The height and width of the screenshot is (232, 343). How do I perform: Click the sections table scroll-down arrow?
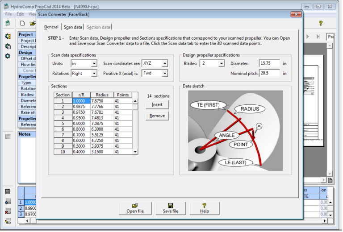pos(135,152)
